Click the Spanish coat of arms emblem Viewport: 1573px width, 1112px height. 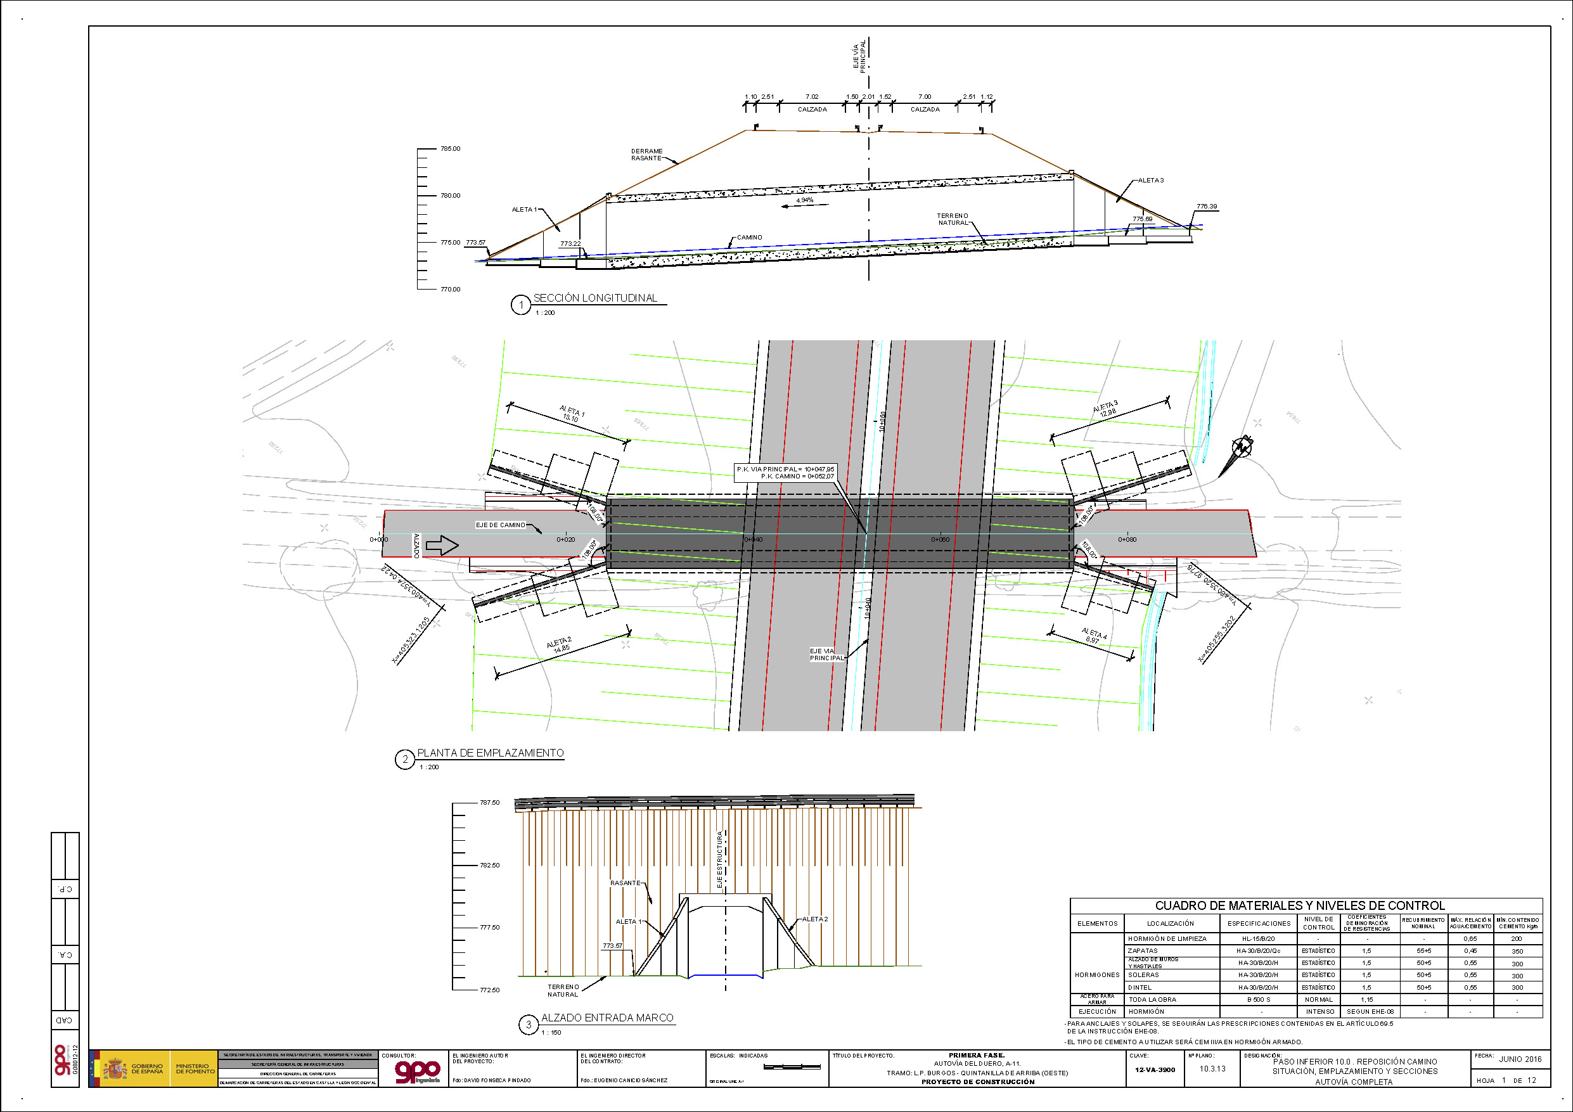115,1069
